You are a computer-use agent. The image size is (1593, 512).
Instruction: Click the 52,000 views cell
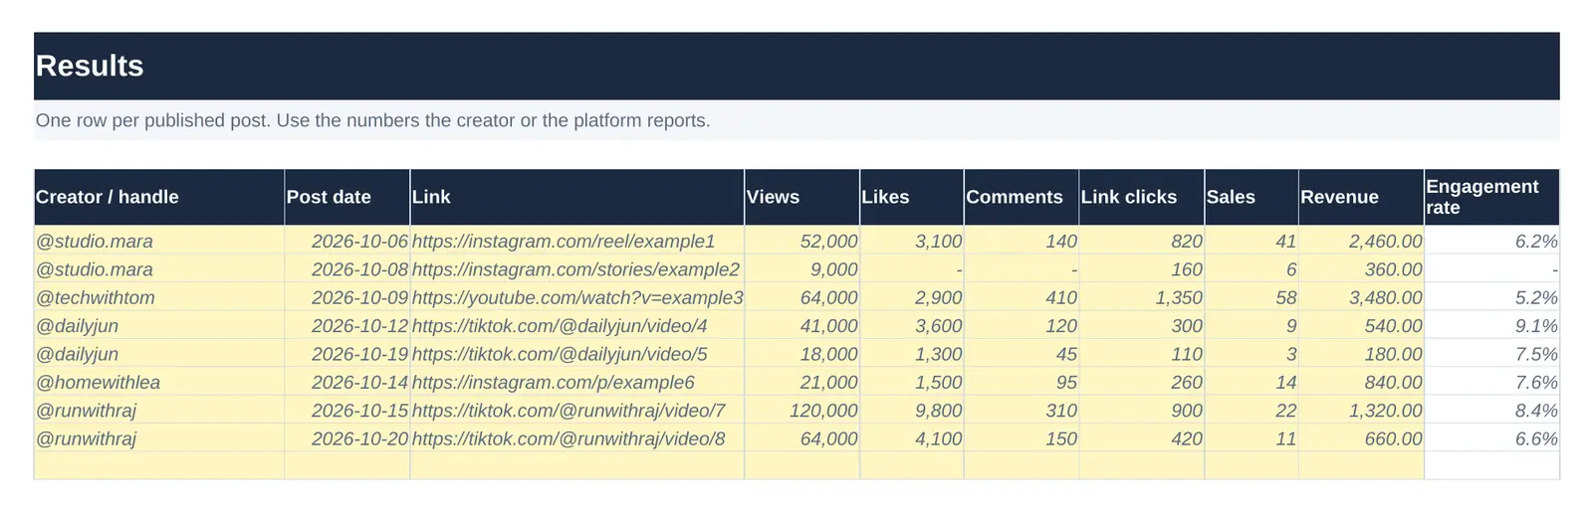pos(802,241)
